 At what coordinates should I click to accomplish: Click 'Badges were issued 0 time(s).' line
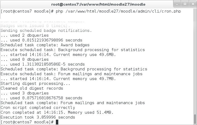(35, 26)
